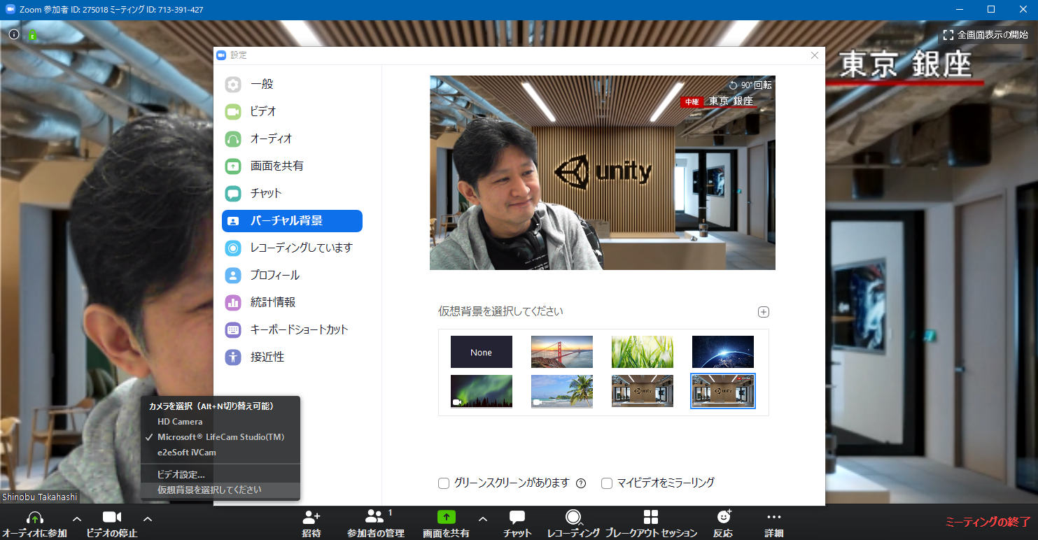
Task: Enable the グリーンスクリーンがあります checkbox
Action: (x=444, y=483)
